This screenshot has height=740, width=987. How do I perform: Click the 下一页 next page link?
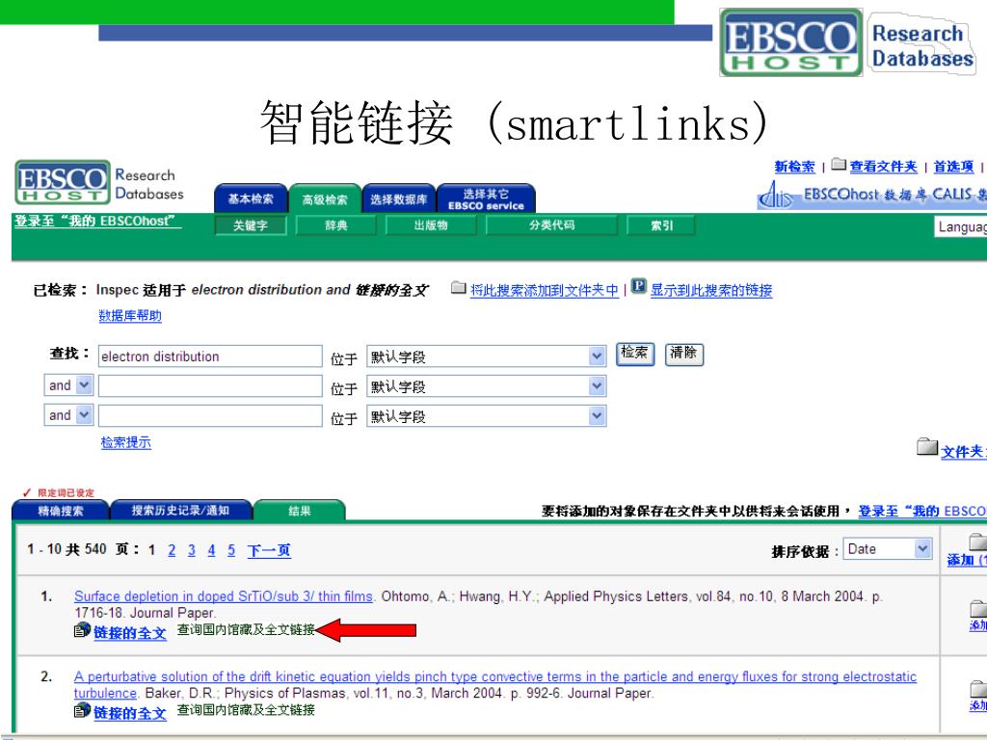269,550
